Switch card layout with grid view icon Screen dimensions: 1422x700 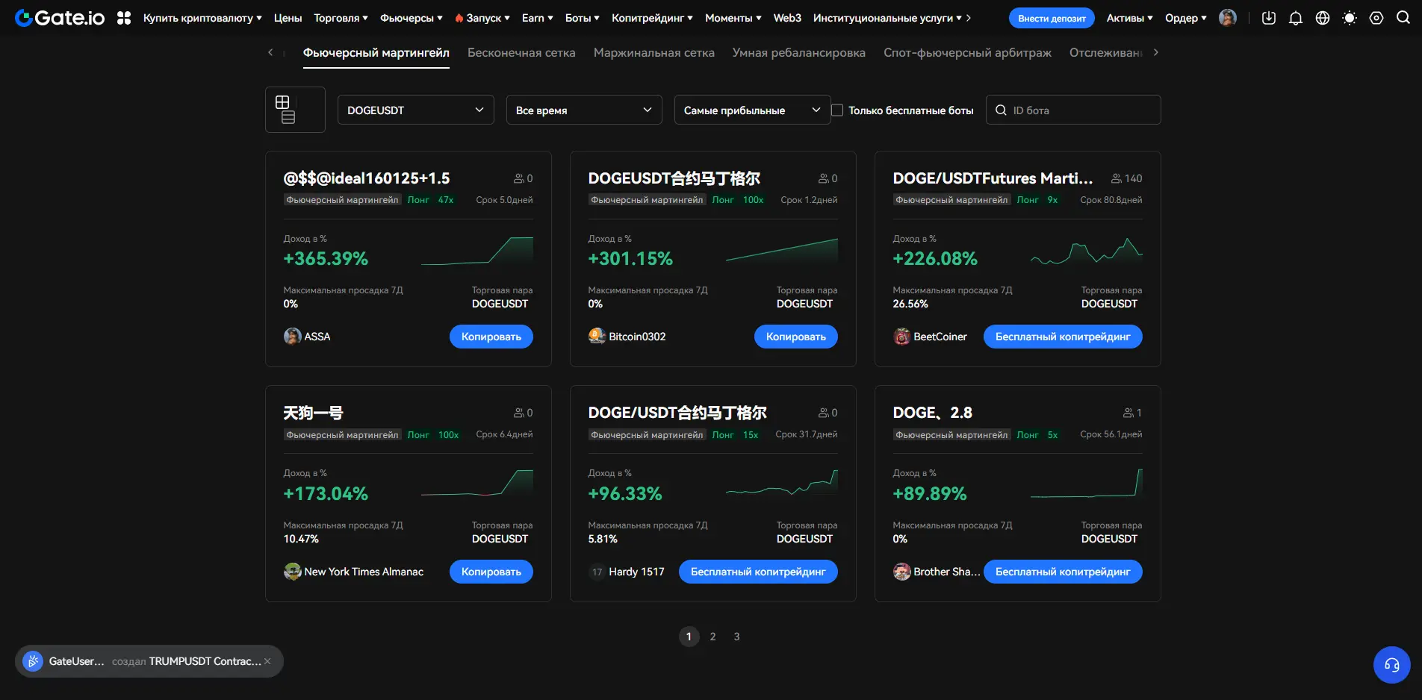point(282,102)
